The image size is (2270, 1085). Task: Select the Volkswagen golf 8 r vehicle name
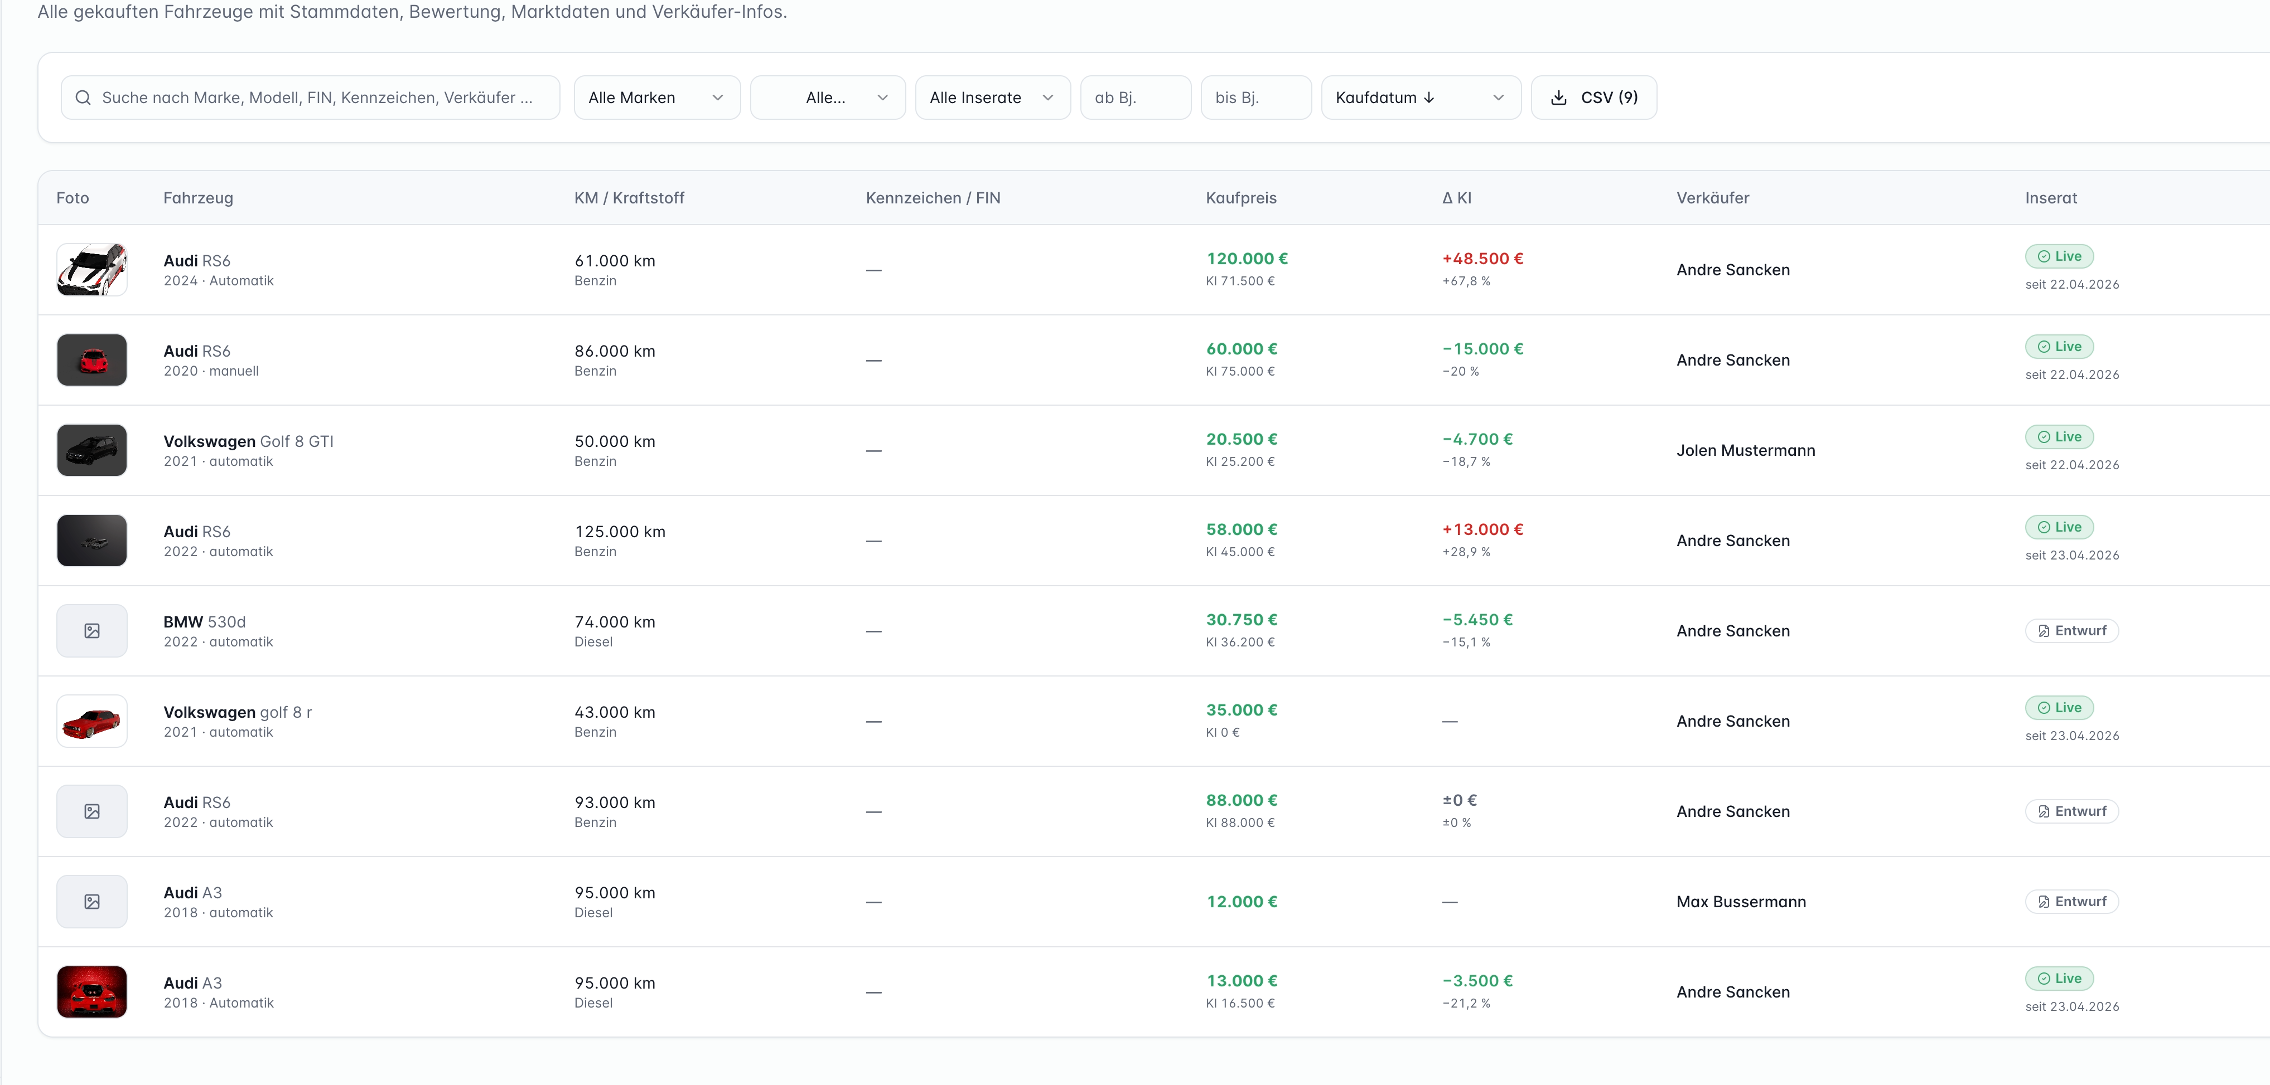point(238,713)
